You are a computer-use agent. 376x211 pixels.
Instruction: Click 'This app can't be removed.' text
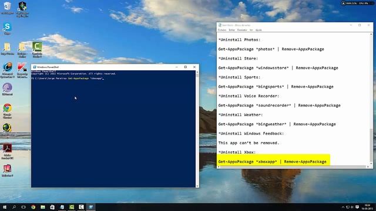[x=249, y=143]
